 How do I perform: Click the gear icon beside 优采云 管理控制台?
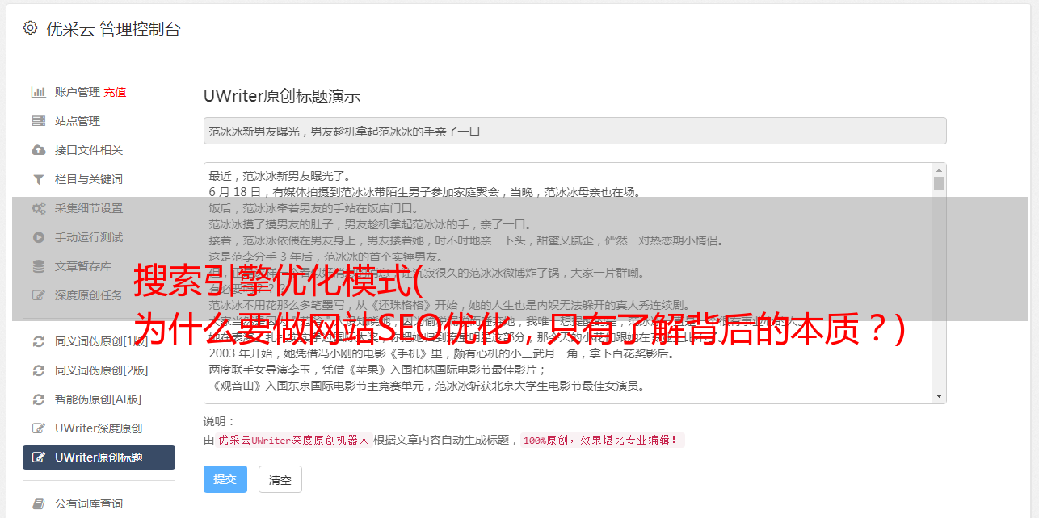point(30,28)
